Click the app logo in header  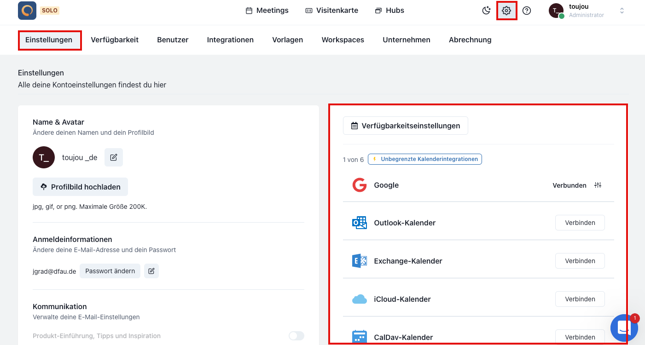pyautogui.click(x=27, y=11)
